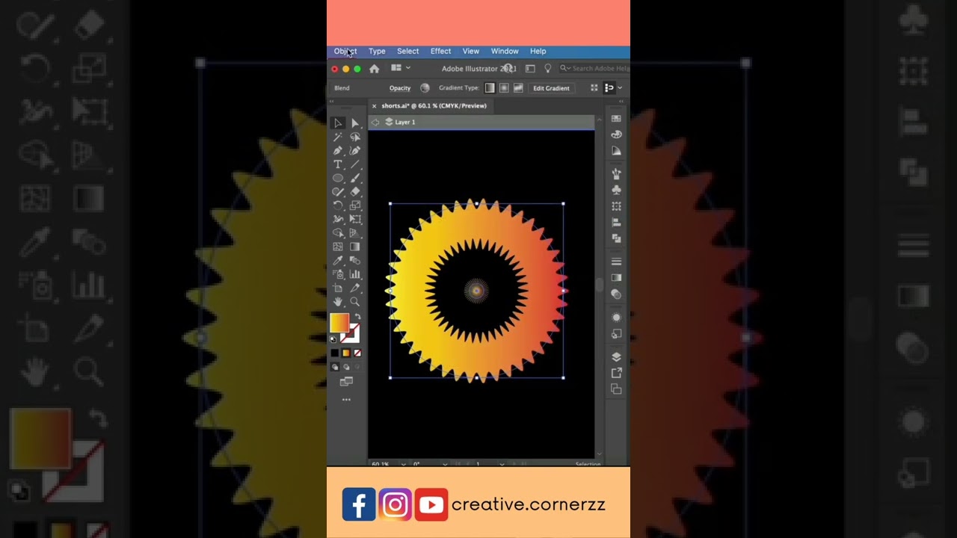This screenshot has height=538, width=957.
Task: Choose the Perspective Grid tool
Action: point(355,233)
